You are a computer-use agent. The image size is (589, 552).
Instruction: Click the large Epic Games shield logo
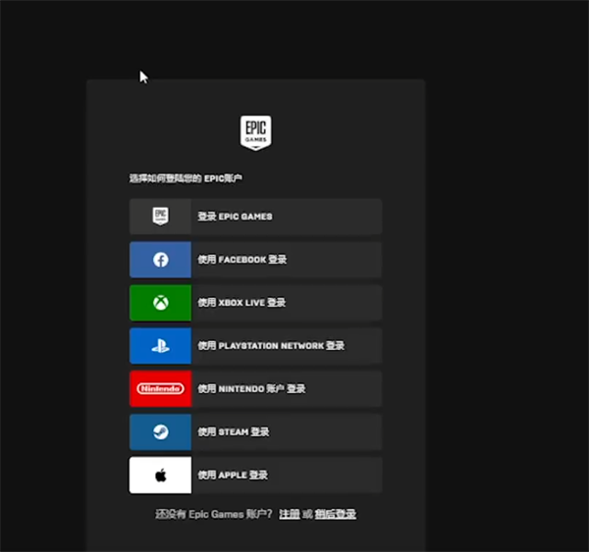[256, 132]
